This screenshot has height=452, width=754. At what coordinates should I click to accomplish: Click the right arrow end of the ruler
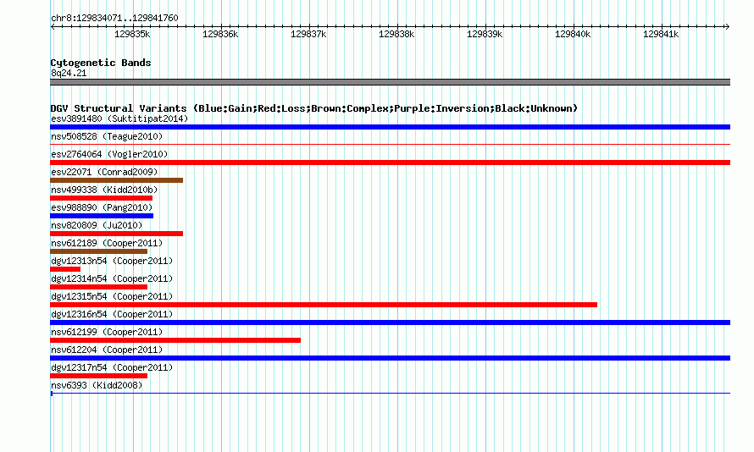728,26
